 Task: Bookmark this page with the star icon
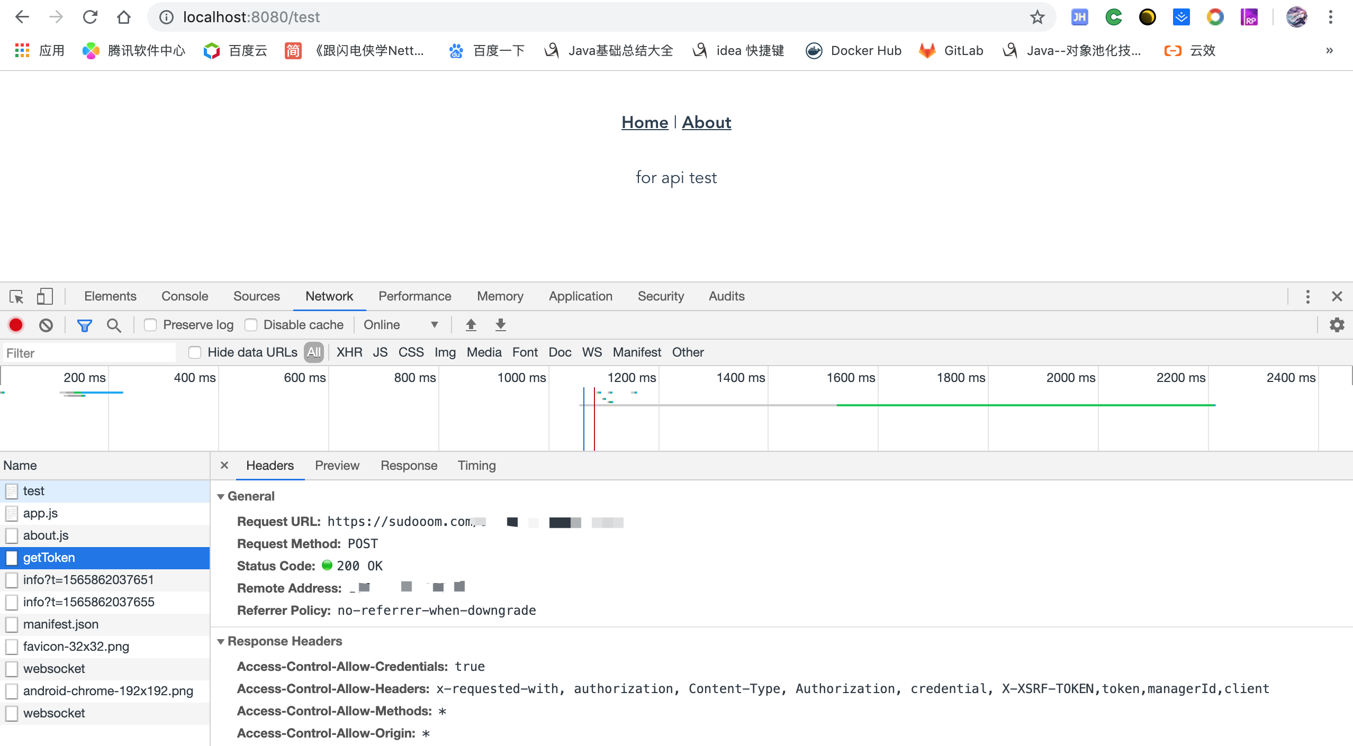(x=1037, y=17)
